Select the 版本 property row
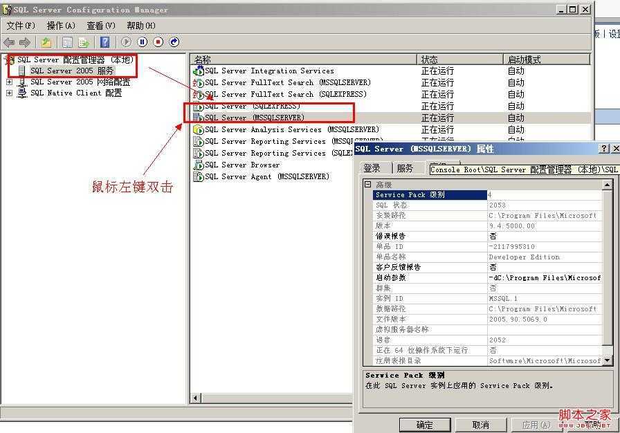The width and height of the screenshot is (620, 433). (487, 226)
